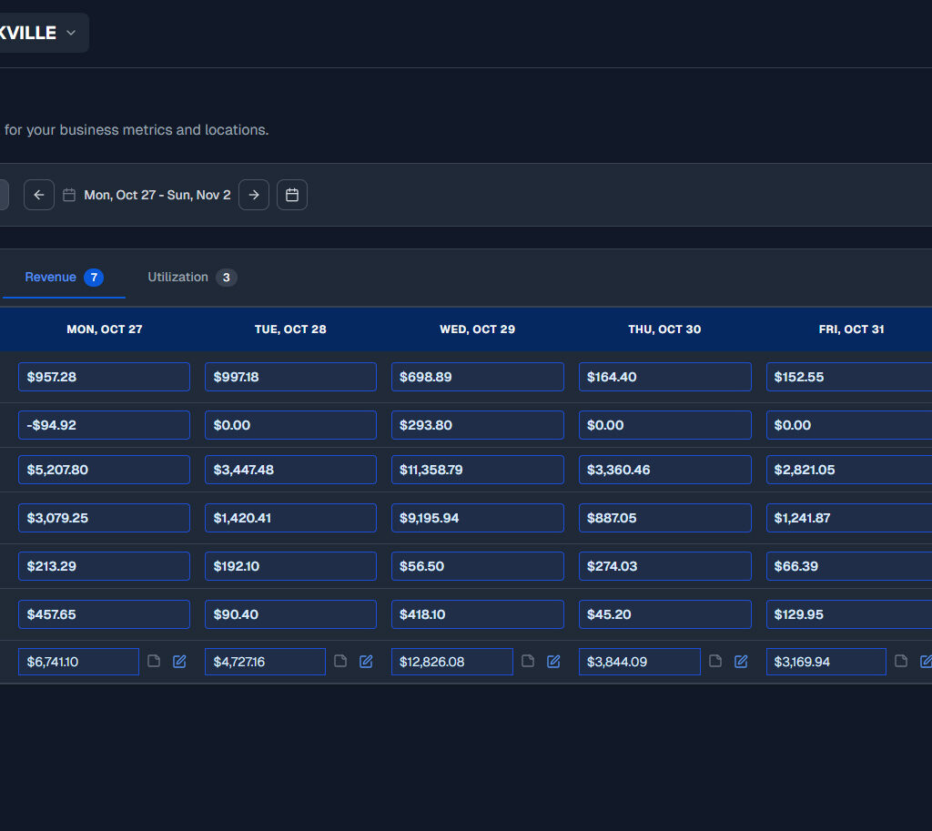Screen dimensions: 932x831
Task: Click edit icon for Monday's $6,741.10 total
Action: coord(179,662)
